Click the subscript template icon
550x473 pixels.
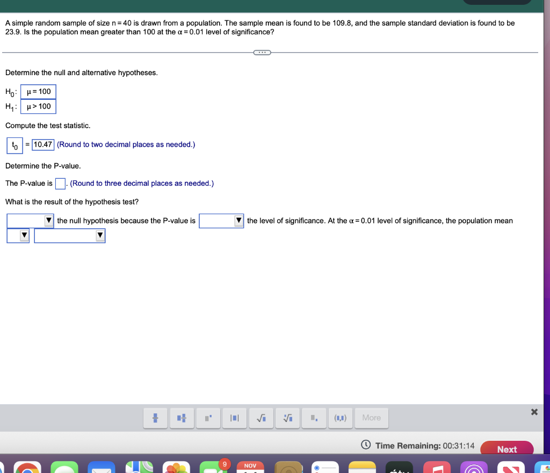tap(313, 418)
